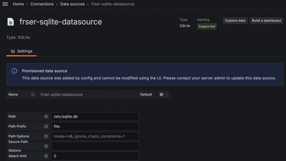Click the Secure Path Options info icon
Image resolution: width=286 pixels, height=161 pixels.
46,146
